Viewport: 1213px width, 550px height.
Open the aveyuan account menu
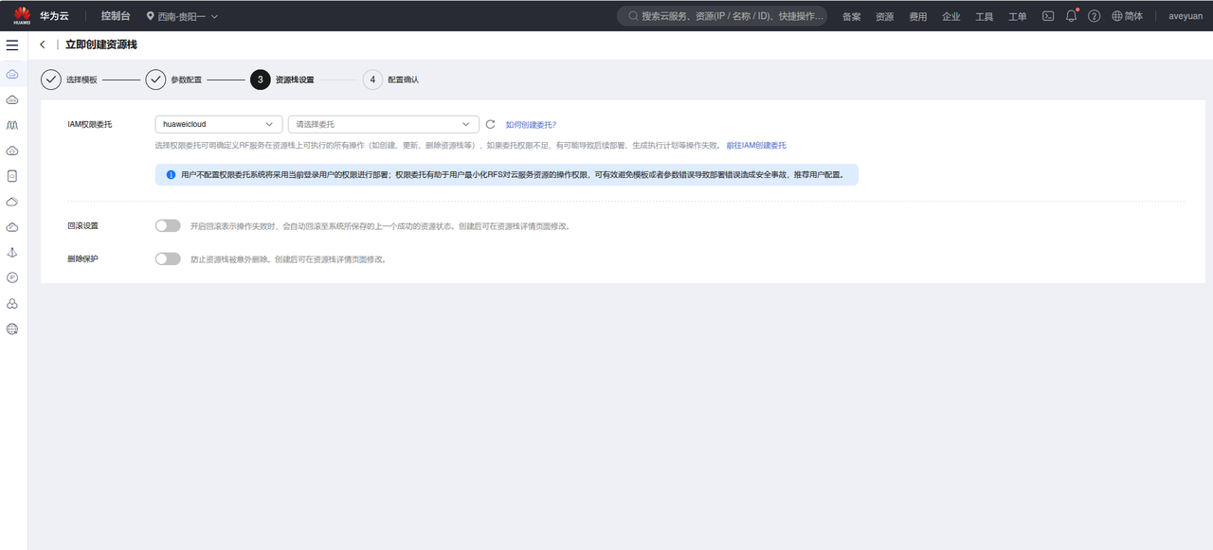click(x=1186, y=16)
